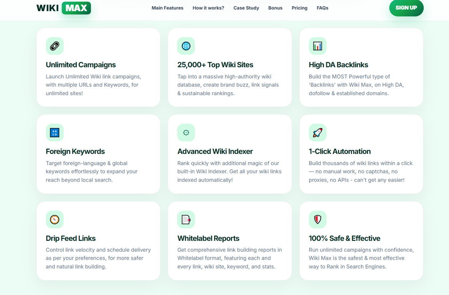Click the gear icon for Advanced Wiki Indexer
The image size is (449, 295).
pyautogui.click(x=186, y=133)
